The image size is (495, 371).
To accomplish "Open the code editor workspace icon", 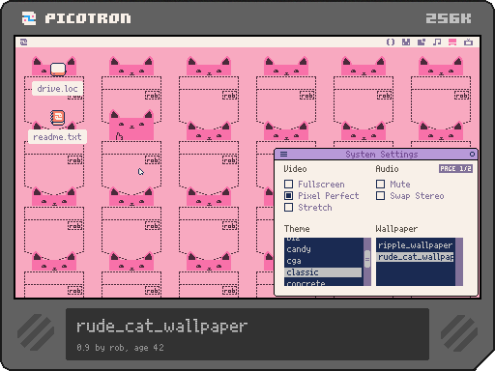I will (391, 42).
